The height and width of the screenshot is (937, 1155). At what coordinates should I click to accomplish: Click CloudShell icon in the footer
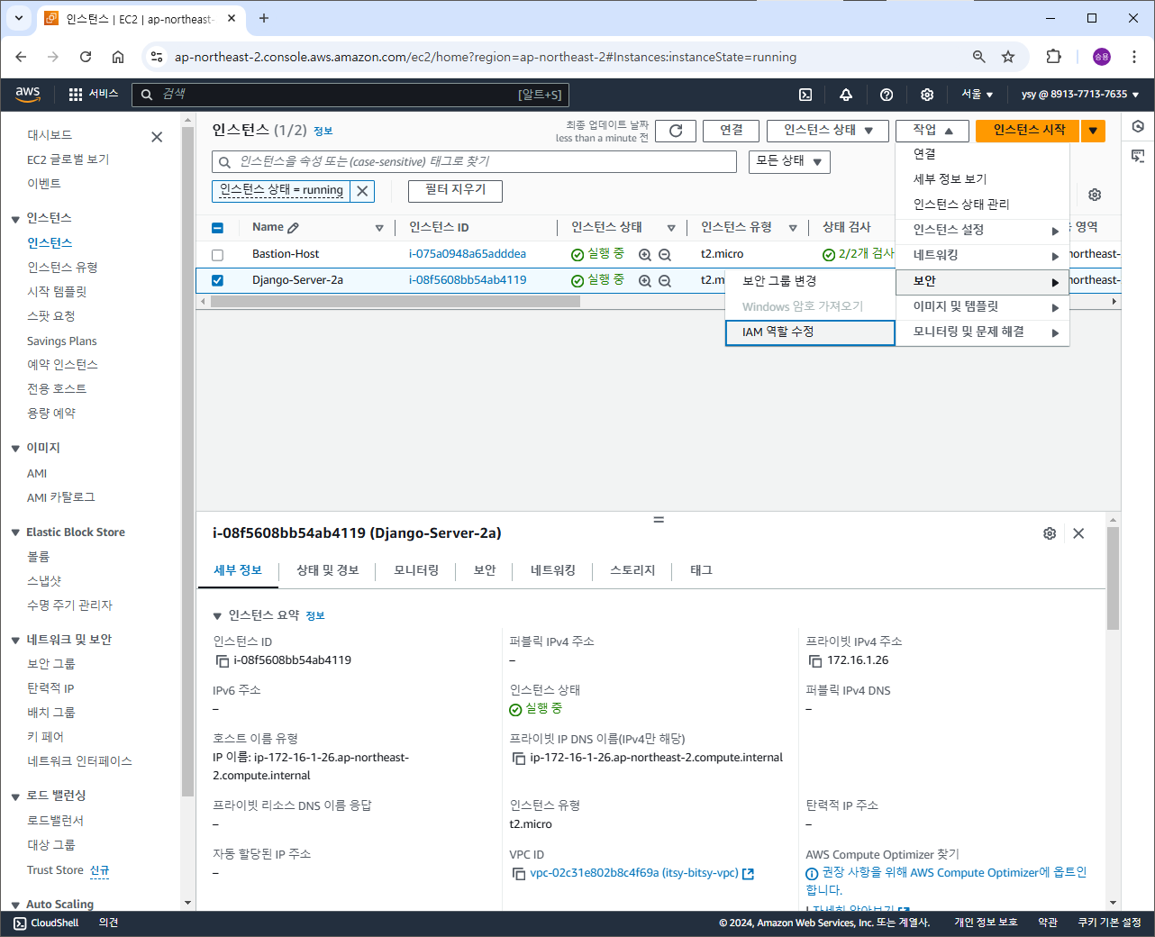(20, 923)
